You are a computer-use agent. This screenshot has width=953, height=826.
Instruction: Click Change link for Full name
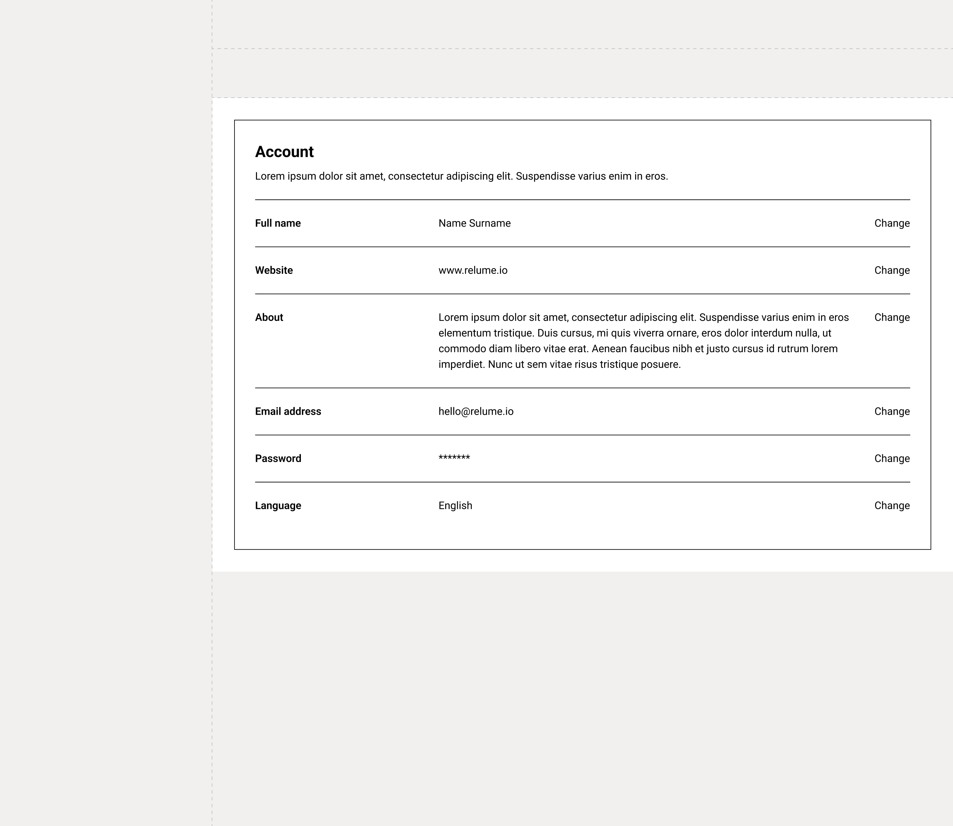pyautogui.click(x=892, y=223)
